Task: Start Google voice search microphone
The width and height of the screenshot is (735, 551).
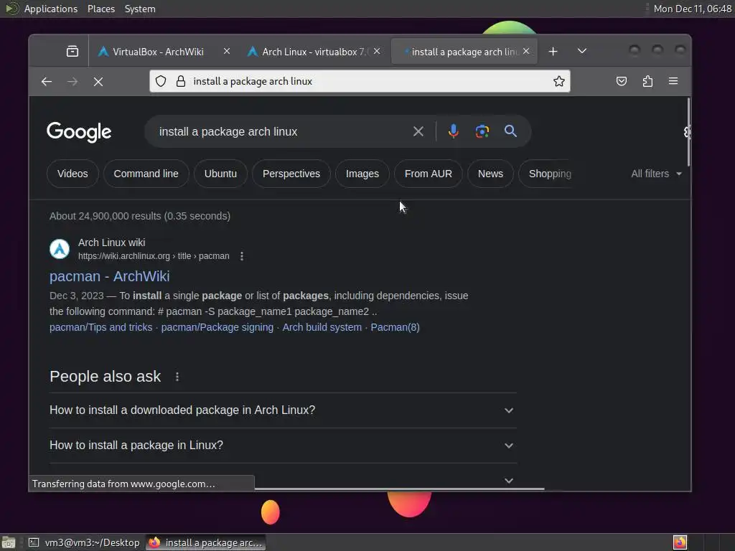Action: point(454,131)
